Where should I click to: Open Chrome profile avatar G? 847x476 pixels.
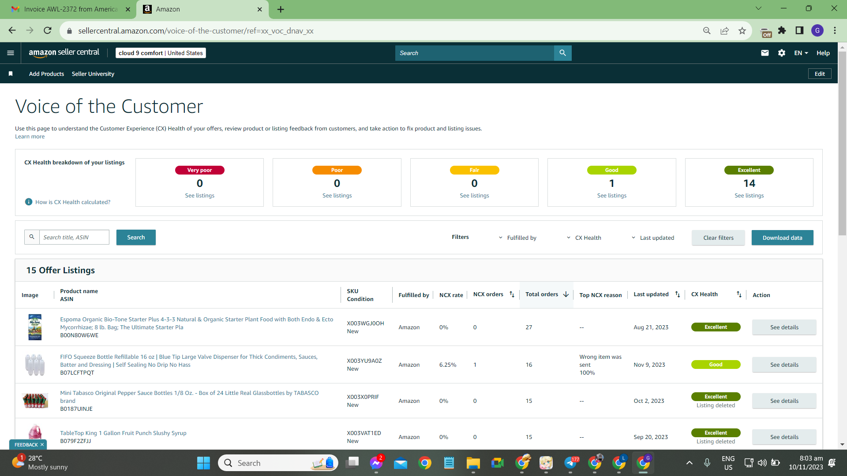click(817, 30)
